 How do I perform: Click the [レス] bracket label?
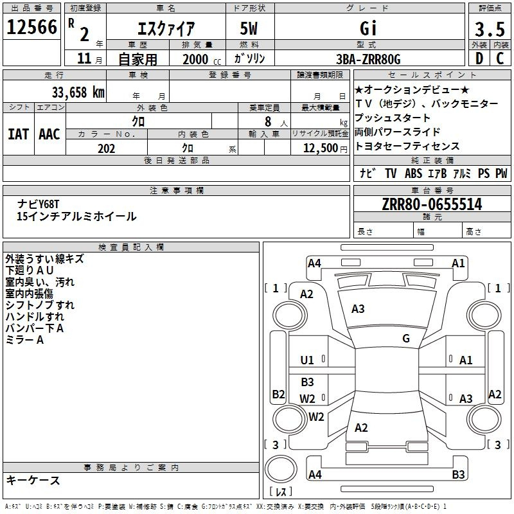281,492
